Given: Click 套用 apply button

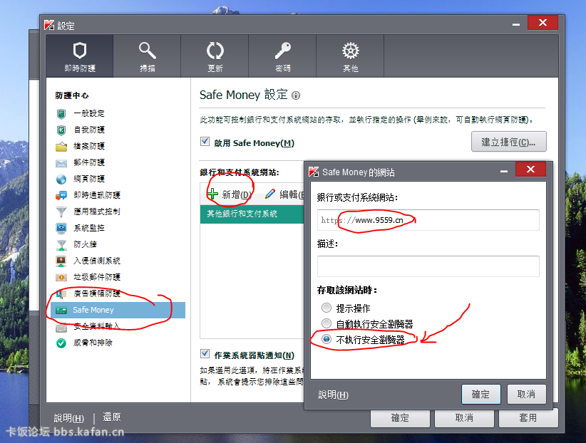Looking at the screenshot, I should point(528,418).
